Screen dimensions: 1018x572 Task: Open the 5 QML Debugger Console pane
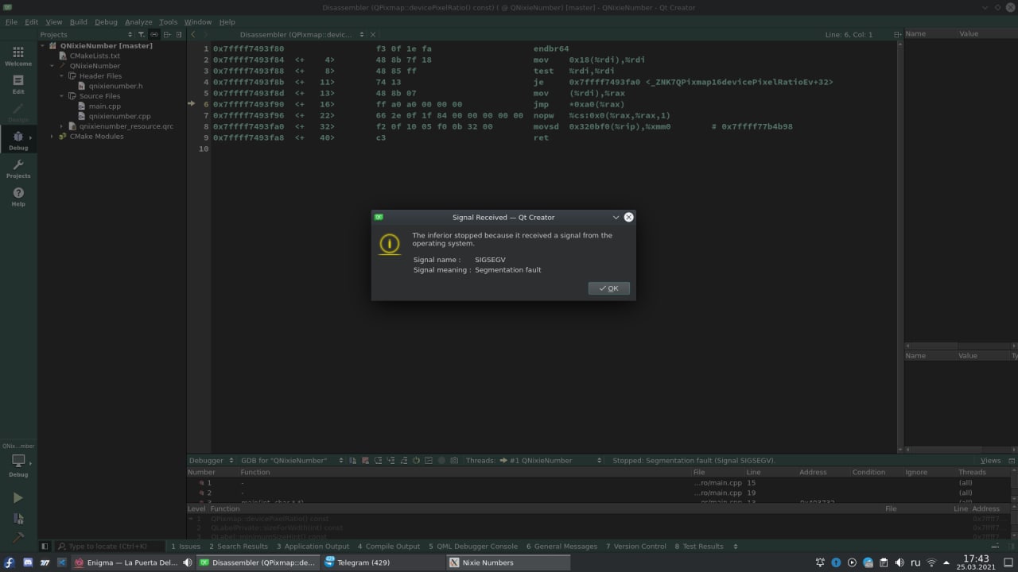point(473,547)
